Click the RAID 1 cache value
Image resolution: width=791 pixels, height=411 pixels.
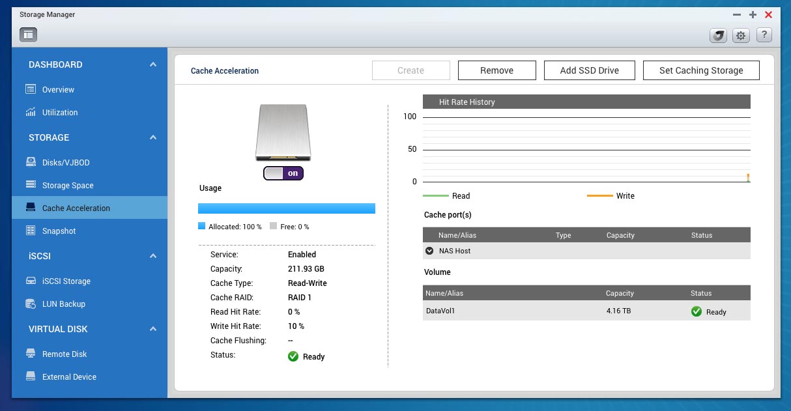(x=300, y=297)
